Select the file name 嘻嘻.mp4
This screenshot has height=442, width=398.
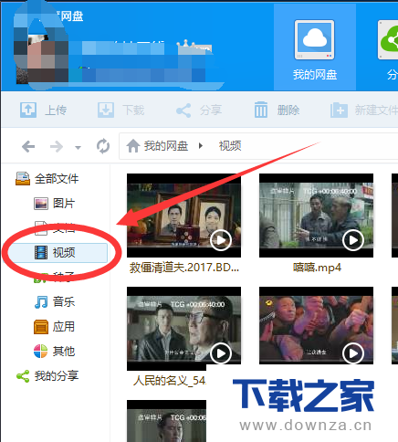(x=317, y=268)
